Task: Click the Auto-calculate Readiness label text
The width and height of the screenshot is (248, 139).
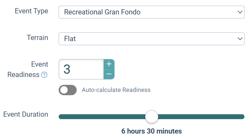Action: [116, 90]
